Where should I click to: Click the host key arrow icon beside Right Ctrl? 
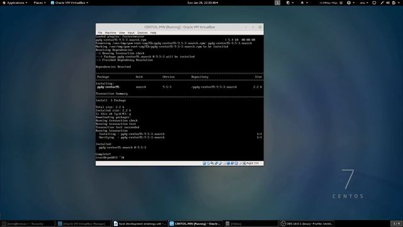(244, 163)
